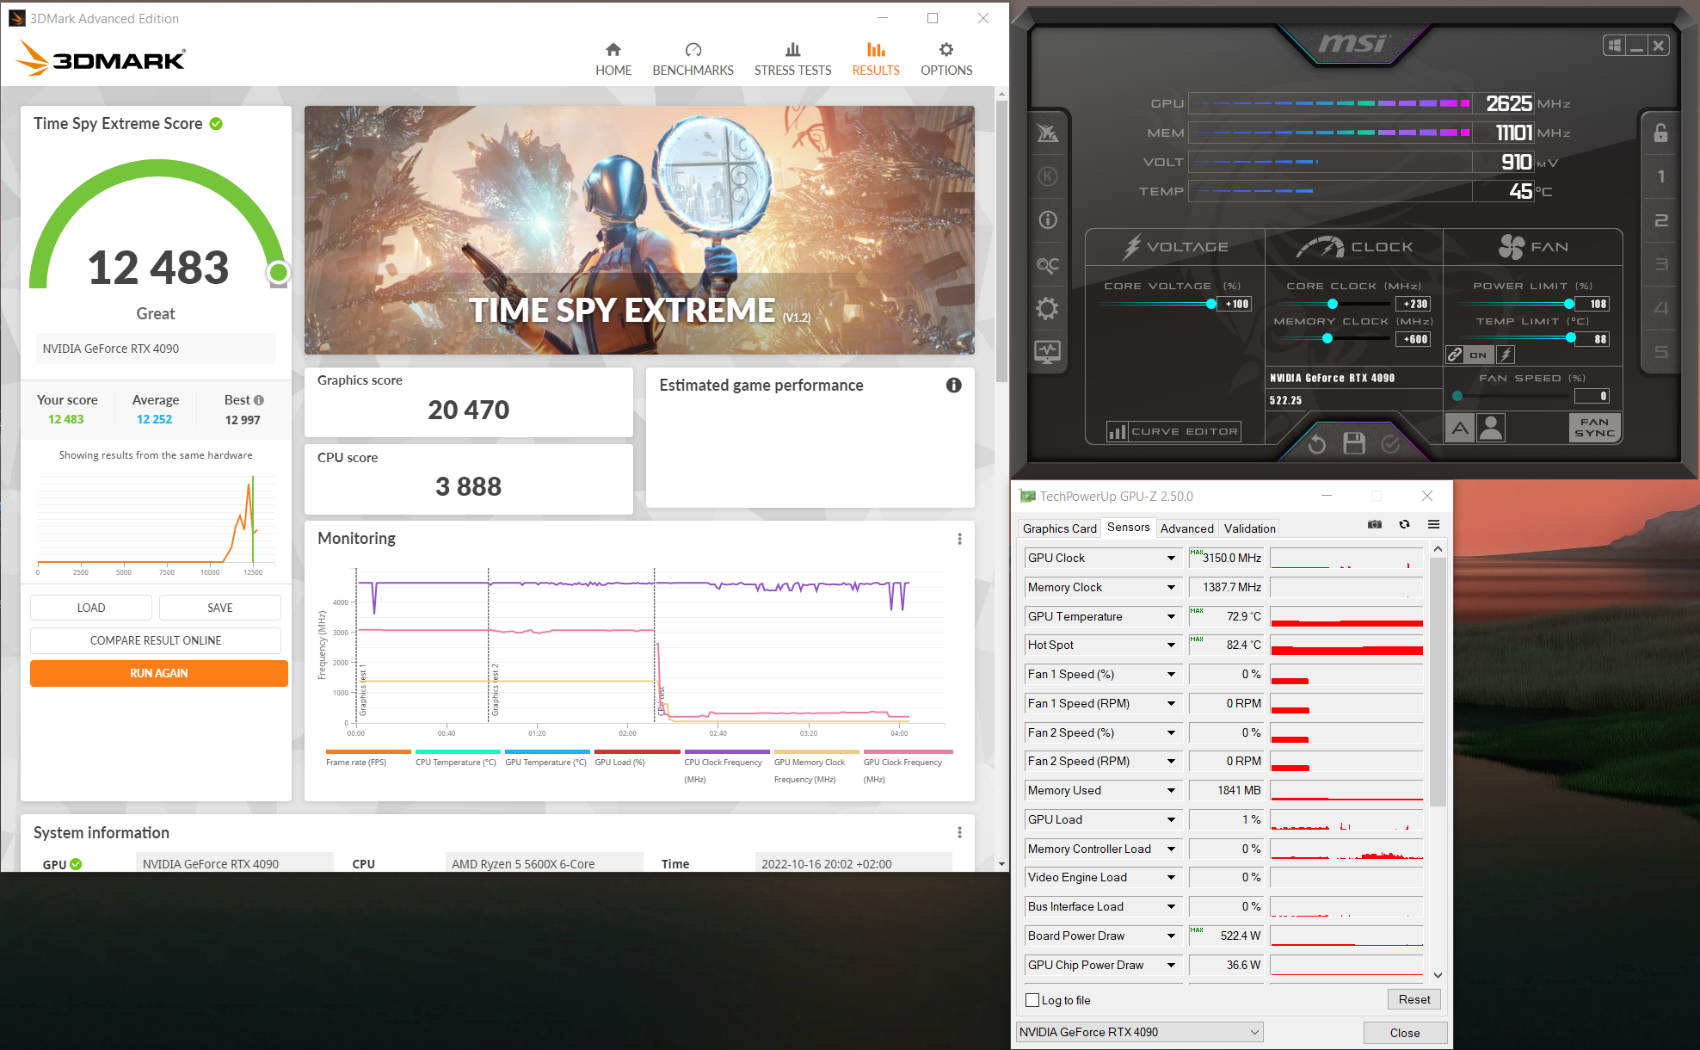Open GPU Clock sensor dropdown

point(1171,558)
